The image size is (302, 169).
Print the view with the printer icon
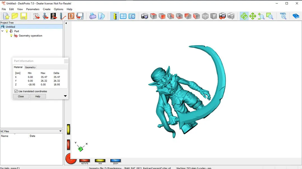coord(93,16)
